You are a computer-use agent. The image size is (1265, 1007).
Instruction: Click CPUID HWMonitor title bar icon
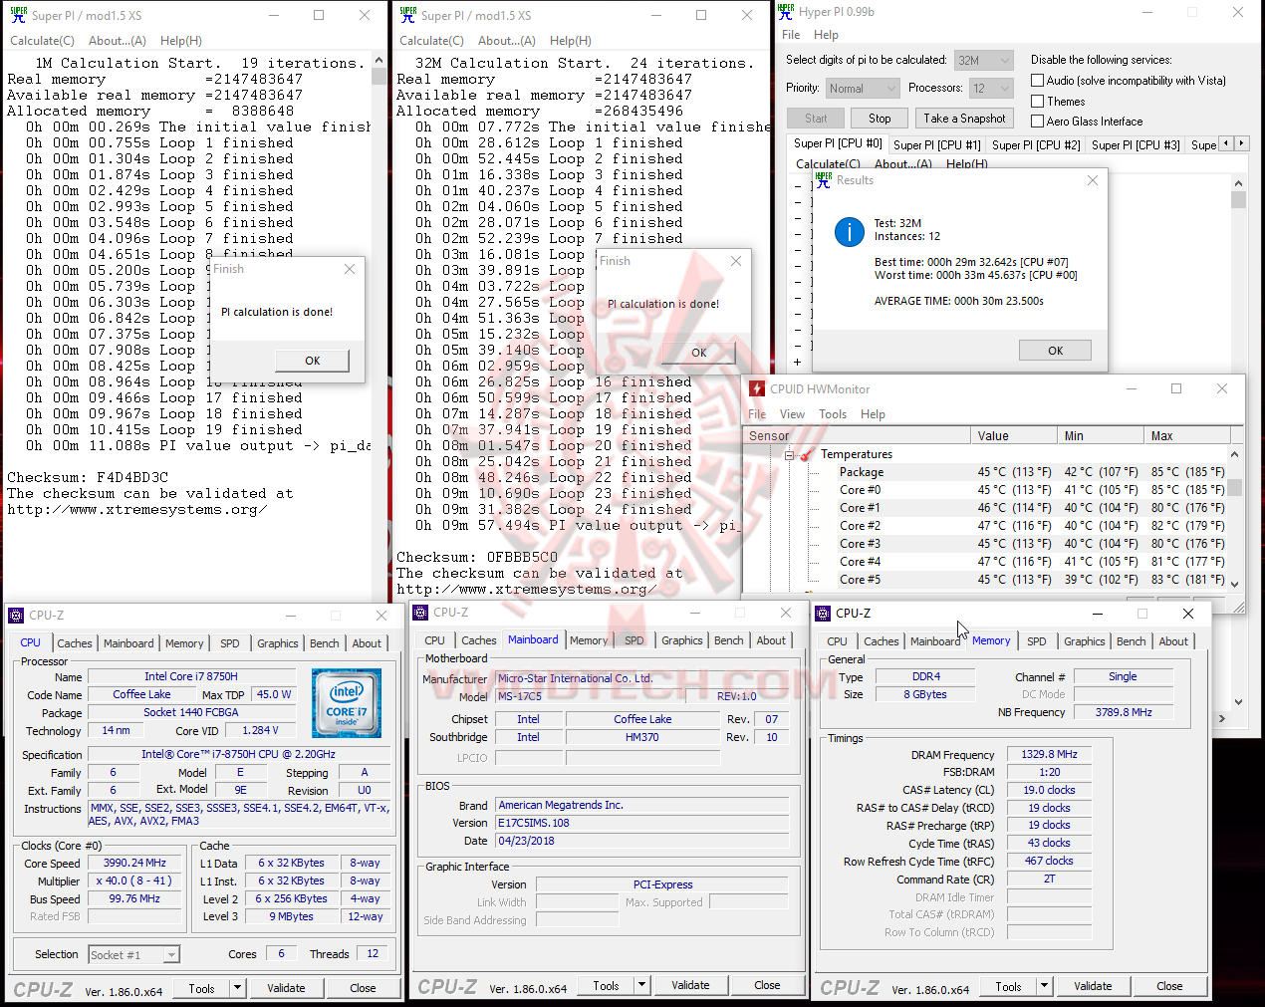pyautogui.click(x=757, y=388)
